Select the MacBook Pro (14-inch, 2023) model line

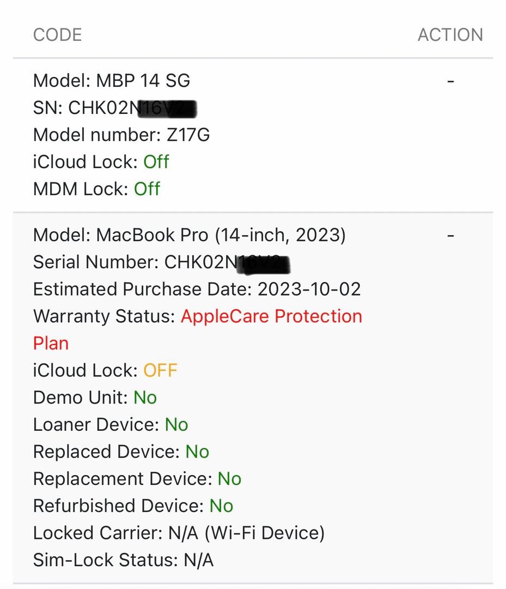pos(189,235)
